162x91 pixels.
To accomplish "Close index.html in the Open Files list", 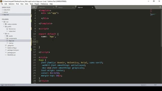I will (2, 10).
